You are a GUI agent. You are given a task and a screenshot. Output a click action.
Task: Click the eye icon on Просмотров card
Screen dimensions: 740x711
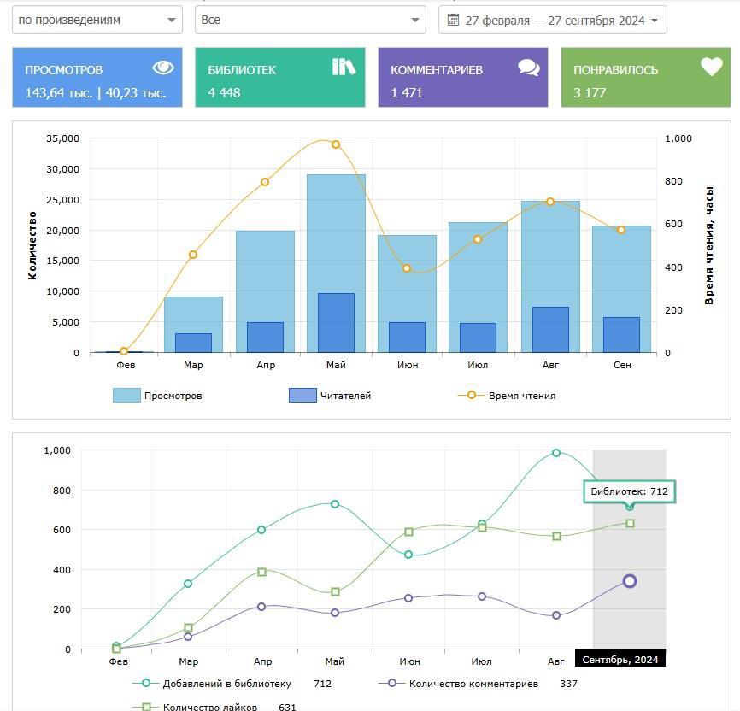coord(162,68)
